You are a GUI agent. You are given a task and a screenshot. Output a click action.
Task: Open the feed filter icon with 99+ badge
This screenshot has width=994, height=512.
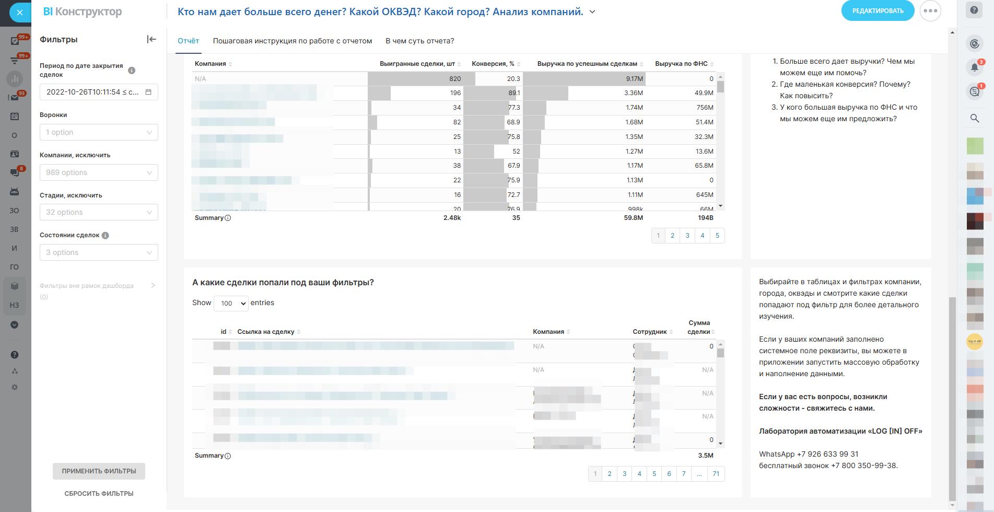[15, 60]
